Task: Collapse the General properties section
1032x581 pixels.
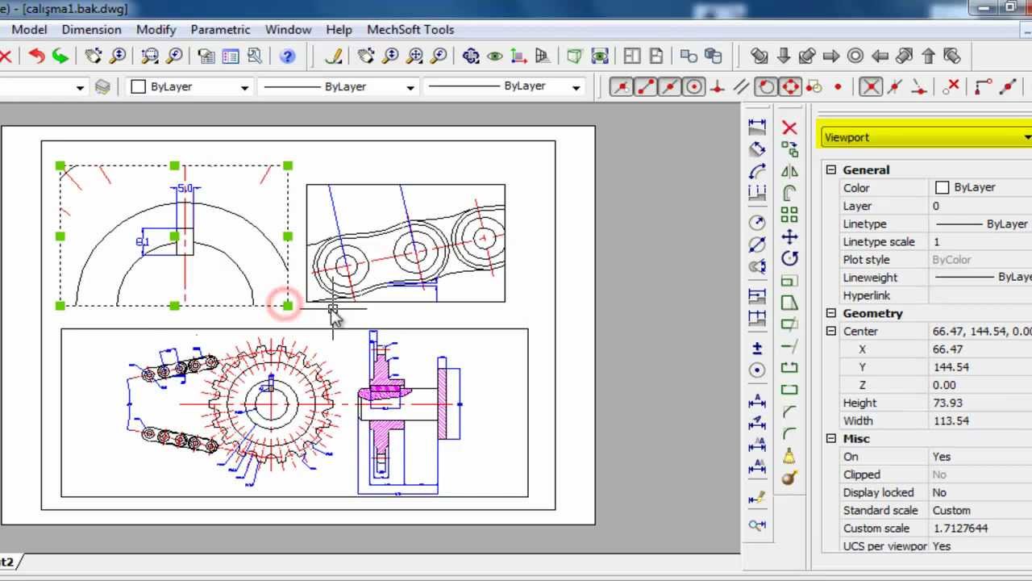Action: point(831,169)
